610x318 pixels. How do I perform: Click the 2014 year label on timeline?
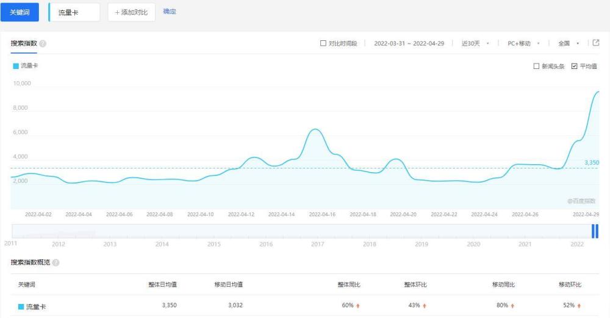[x=162, y=244]
